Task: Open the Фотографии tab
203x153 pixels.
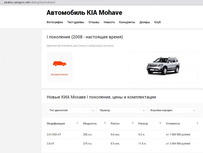Action: (55, 22)
